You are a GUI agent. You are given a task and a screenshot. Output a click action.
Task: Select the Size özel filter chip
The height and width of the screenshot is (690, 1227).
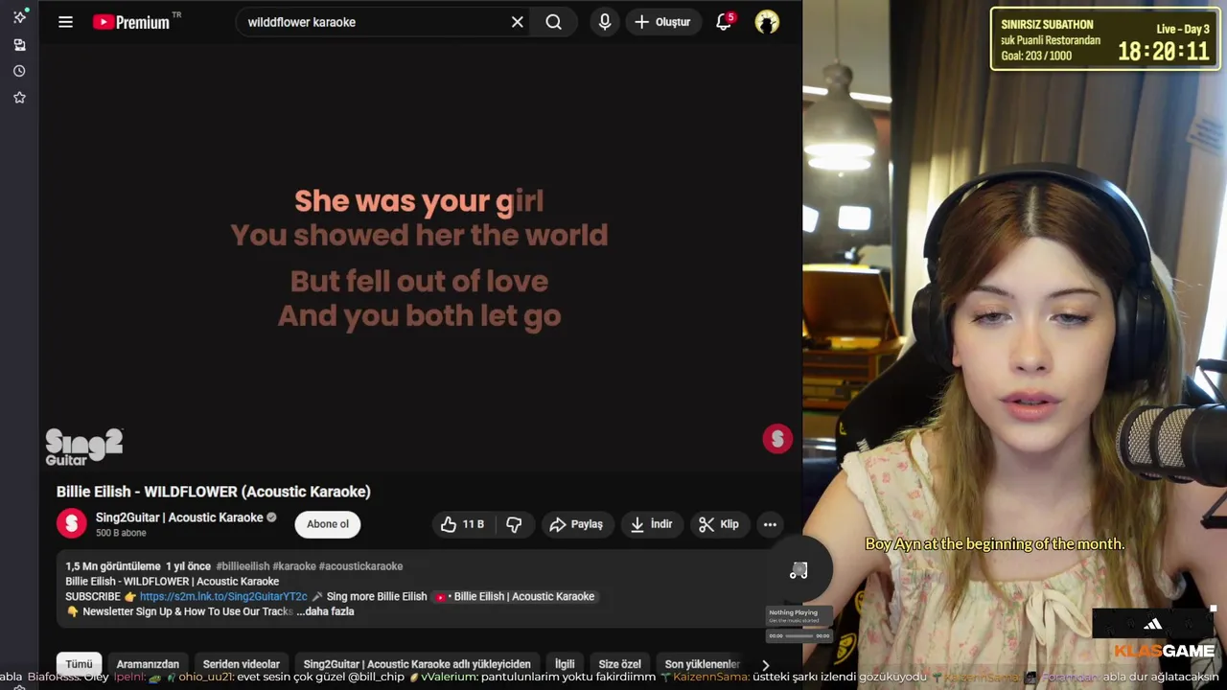[620, 664]
